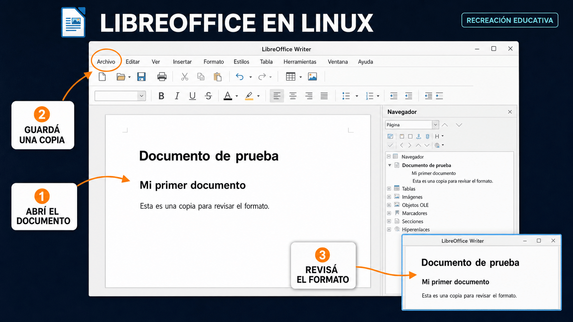Open the Estilos menu
Image resolution: width=573 pixels, height=322 pixels.
pos(242,62)
